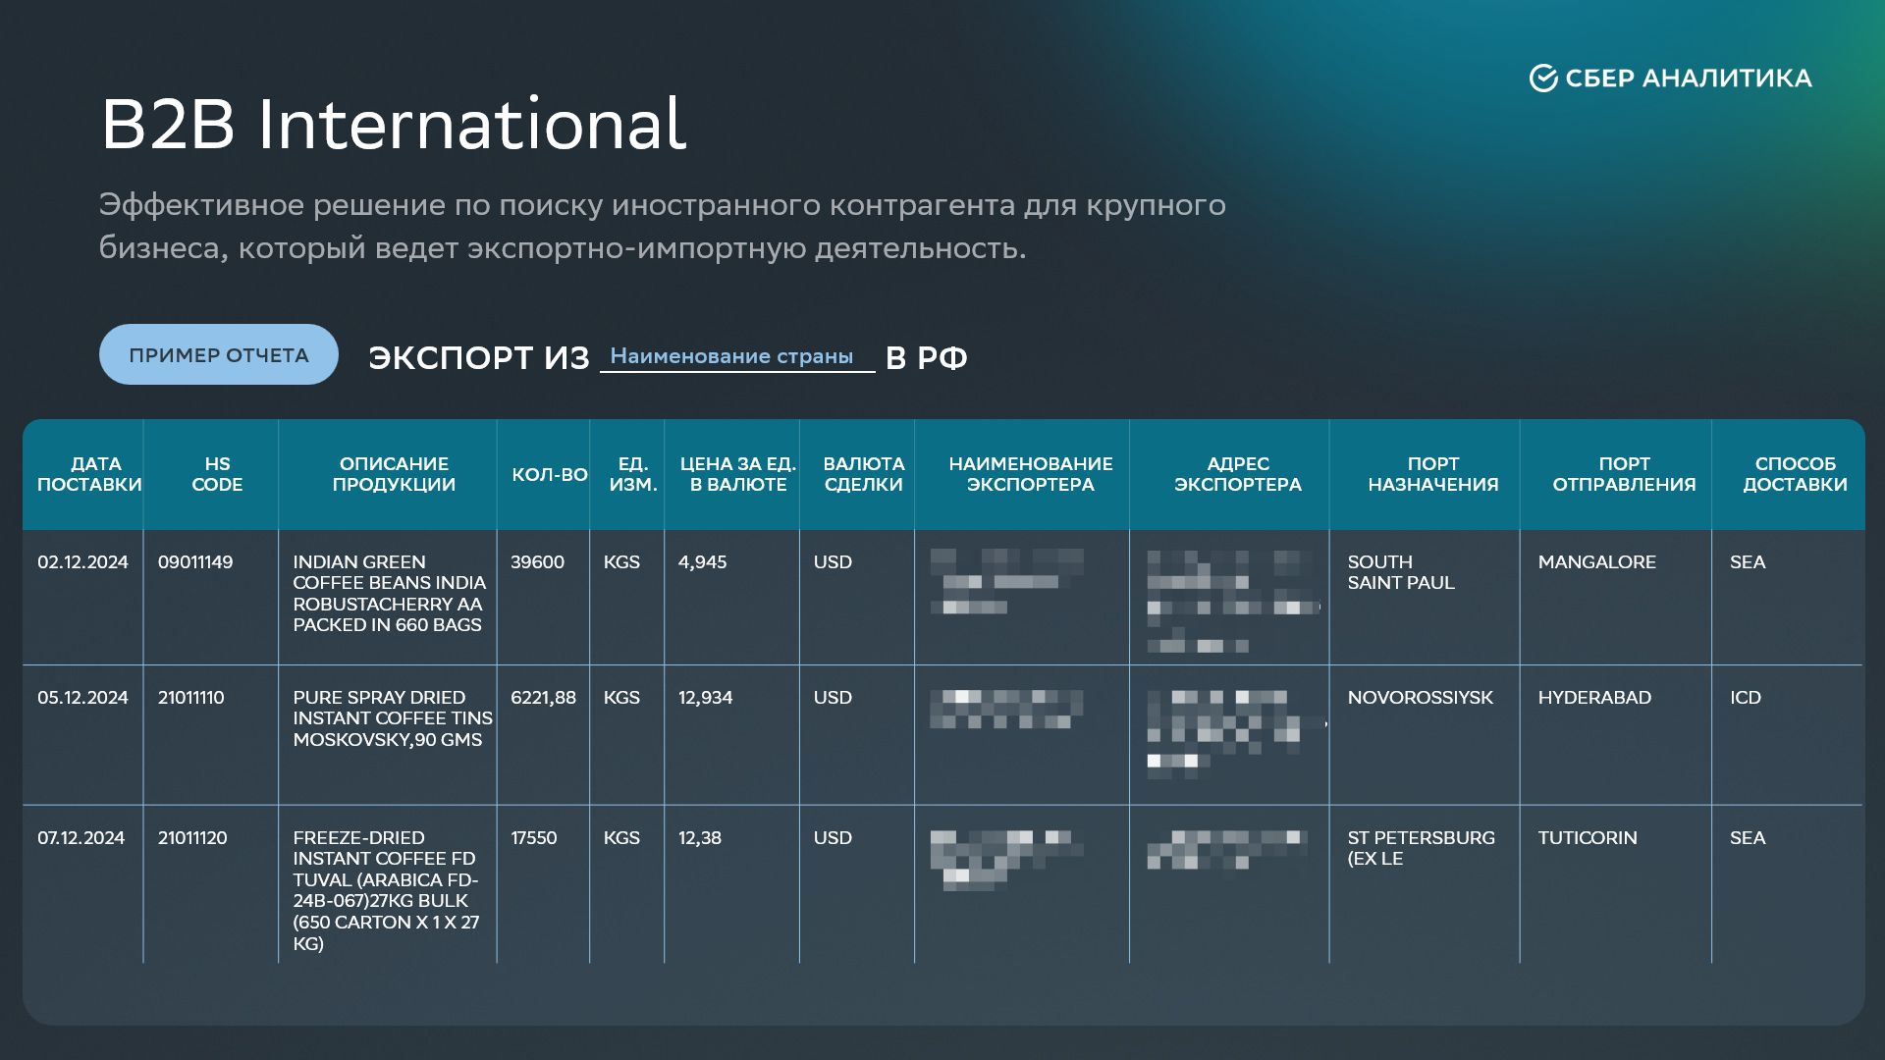The height and width of the screenshot is (1060, 1885).
Task: Select the ICD delivery method cell
Action: 1745,698
